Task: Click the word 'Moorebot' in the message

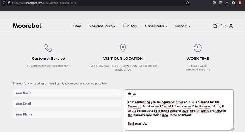Action: (x=135, y=106)
